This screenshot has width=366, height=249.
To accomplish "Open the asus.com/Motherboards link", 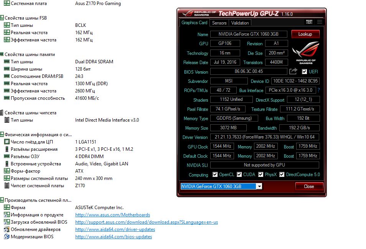I will (112, 215).
